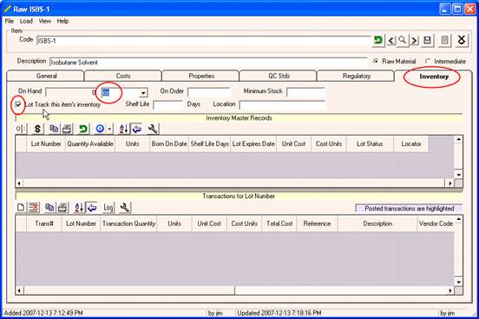Click the Location input field
This screenshot has width=479, height=319.
pos(282,105)
